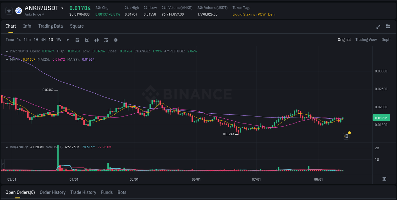
Task: Open the panel layout picker icon
Action: (x=388, y=26)
